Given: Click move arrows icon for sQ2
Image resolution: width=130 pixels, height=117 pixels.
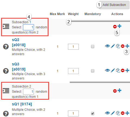Looking at the screenshot, I should (127, 46).
